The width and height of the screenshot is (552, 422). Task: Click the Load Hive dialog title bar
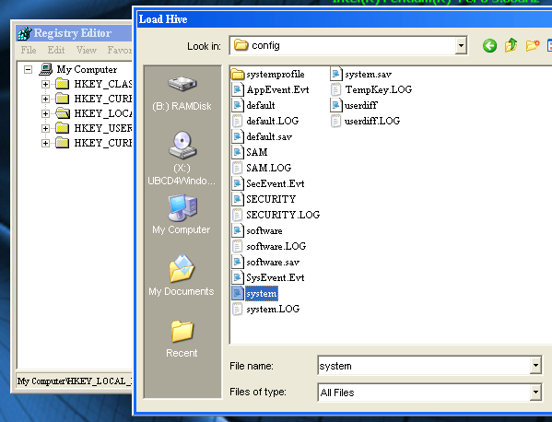tap(345, 19)
